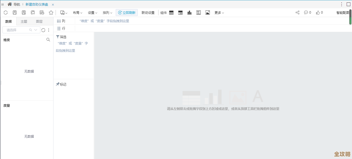Insert an image component

pos(208,13)
